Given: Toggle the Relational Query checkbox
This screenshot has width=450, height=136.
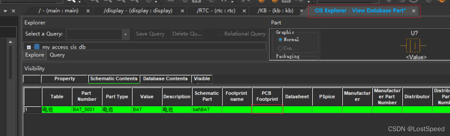Looking at the screenshot, I should click(x=221, y=34).
